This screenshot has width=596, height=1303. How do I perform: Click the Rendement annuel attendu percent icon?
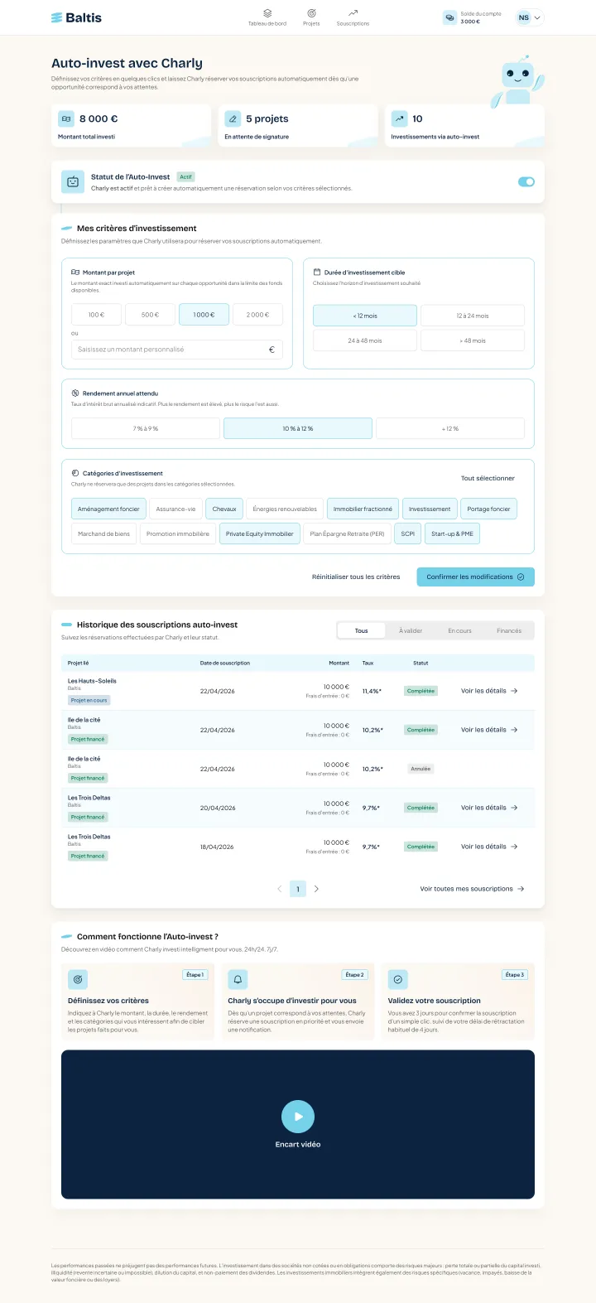(75, 393)
